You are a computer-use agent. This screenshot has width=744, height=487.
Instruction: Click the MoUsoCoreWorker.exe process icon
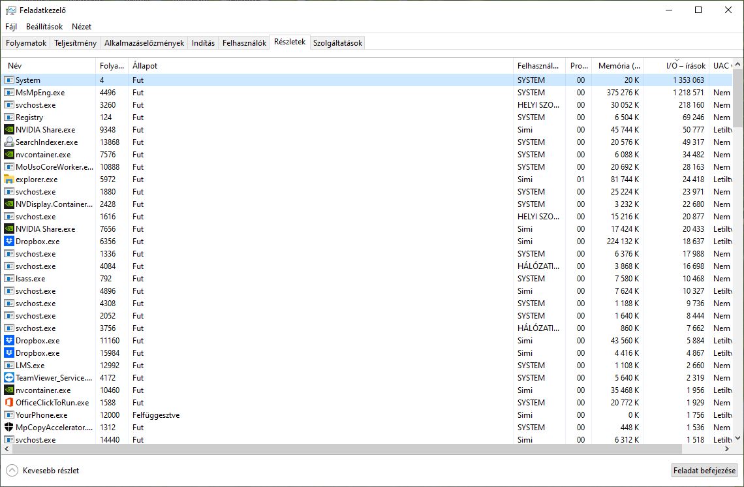tap(8, 167)
